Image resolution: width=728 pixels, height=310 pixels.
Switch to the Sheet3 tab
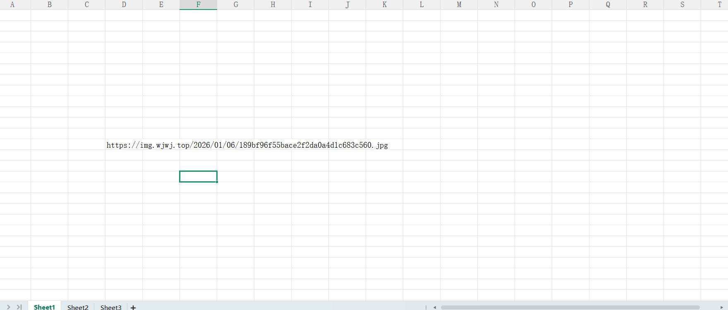coord(111,307)
